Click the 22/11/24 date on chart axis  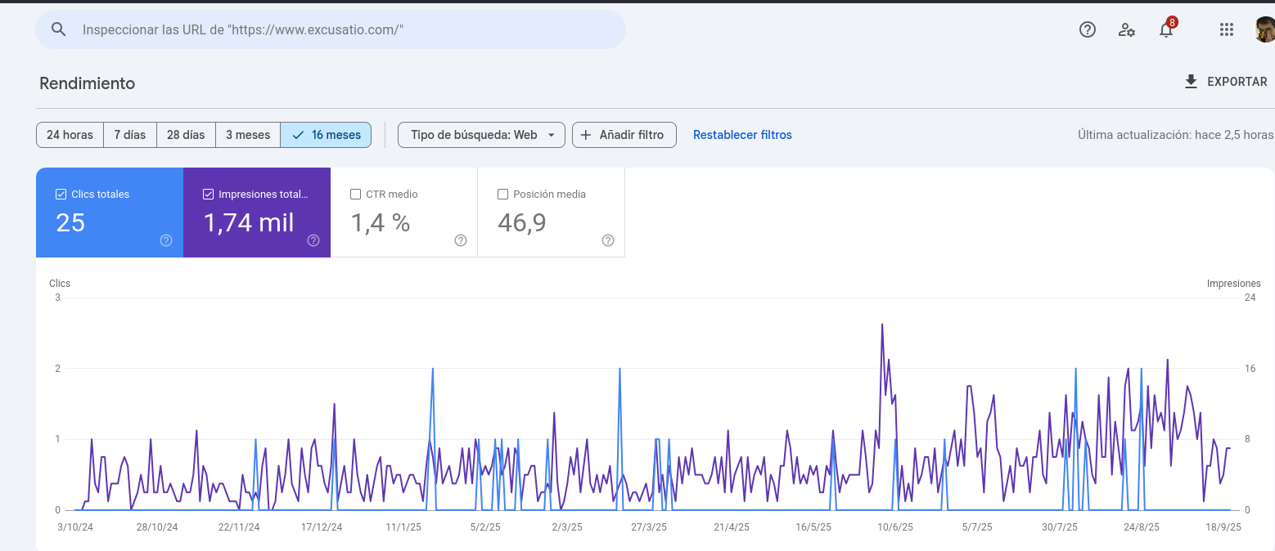[x=239, y=527]
